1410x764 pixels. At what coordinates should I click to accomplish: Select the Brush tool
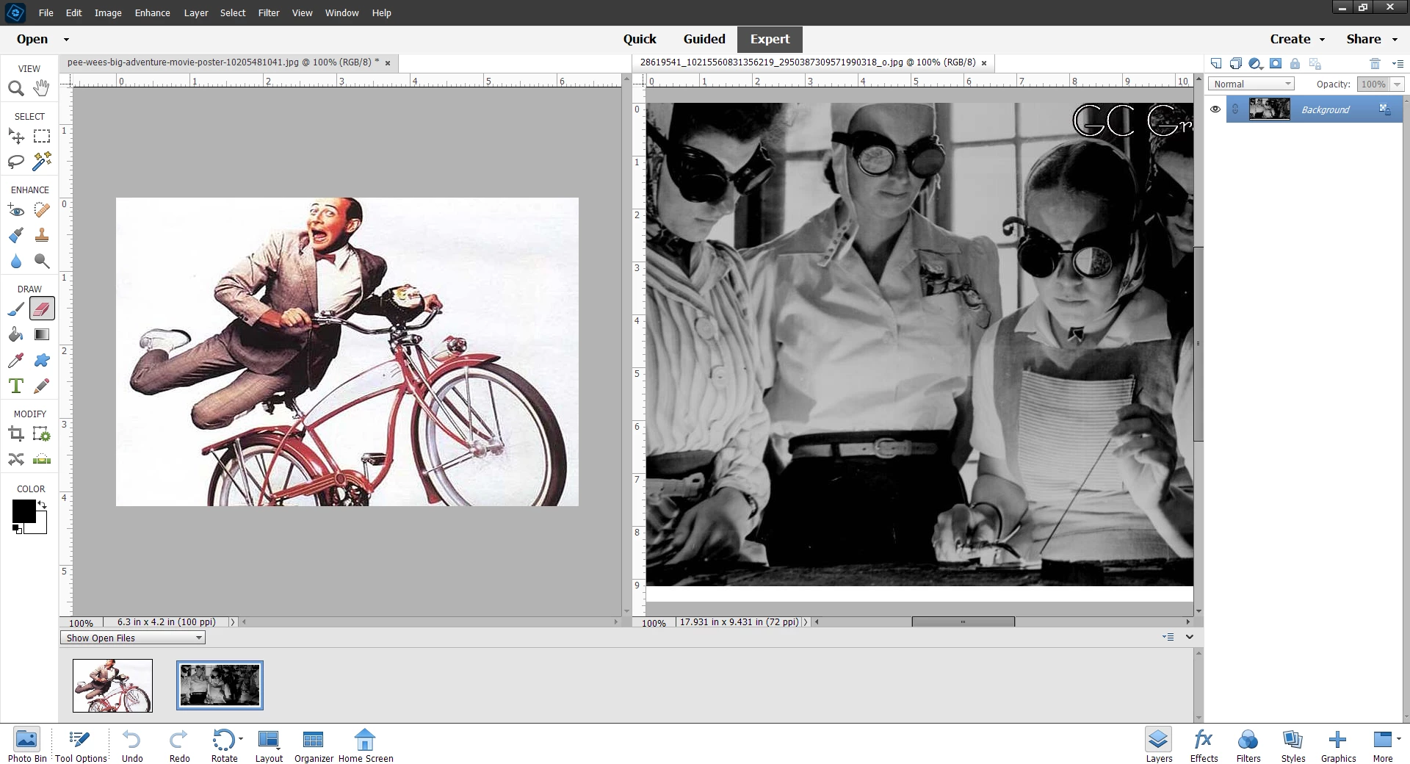click(x=15, y=309)
